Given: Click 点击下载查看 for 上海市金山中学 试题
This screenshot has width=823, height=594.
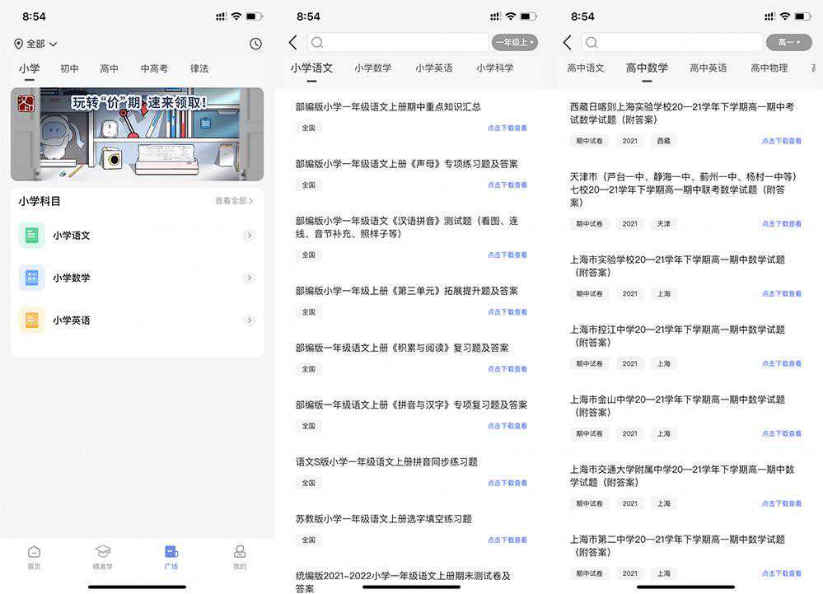Looking at the screenshot, I should [781, 433].
